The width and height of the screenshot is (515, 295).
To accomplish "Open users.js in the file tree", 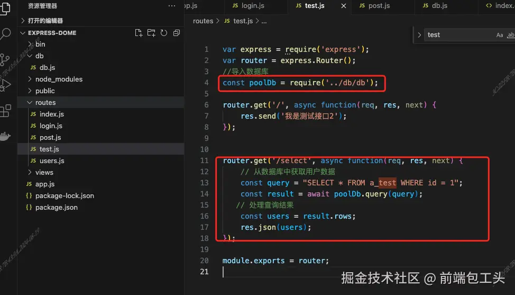I will coord(100,161).
